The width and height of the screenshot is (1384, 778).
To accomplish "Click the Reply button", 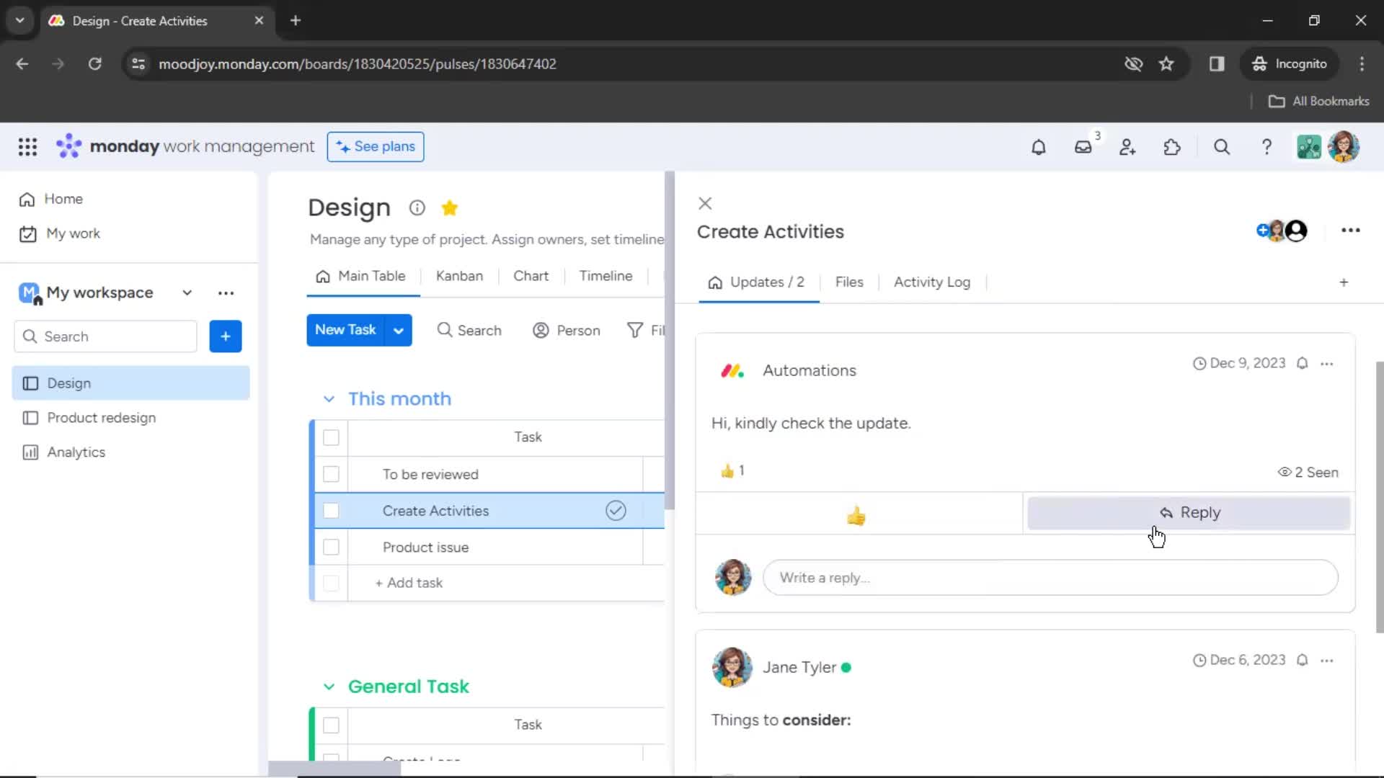I will (x=1190, y=512).
